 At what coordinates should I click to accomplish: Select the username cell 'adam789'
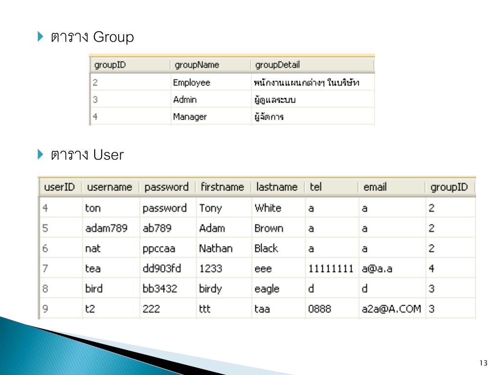coord(111,228)
